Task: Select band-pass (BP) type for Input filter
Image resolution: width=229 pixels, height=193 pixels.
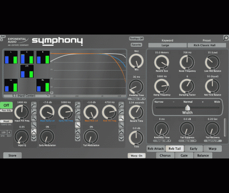Action: tap(34, 132)
